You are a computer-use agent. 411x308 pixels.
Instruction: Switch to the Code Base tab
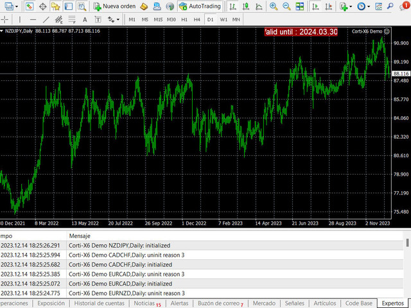pyautogui.click(x=358, y=303)
